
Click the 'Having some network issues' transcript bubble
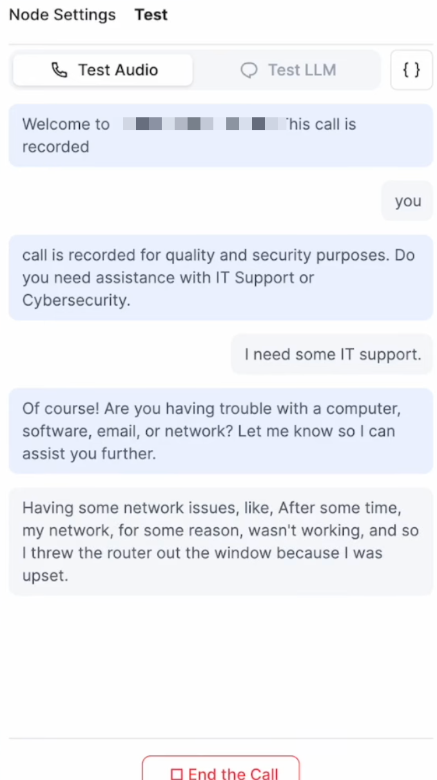point(220,541)
